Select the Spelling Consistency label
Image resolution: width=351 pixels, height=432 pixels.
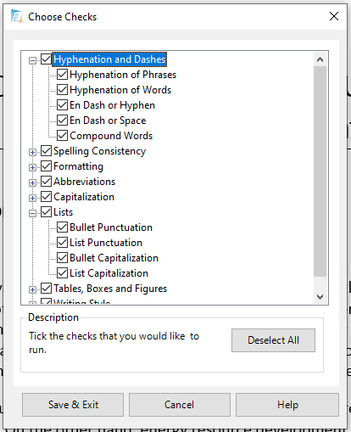point(99,151)
